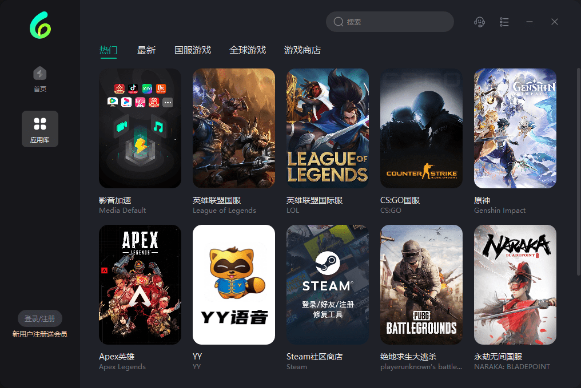The height and width of the screenshot is (388, 581).
Task: Click the 绝地求生大逃杀 title
Action: [x=408, y=357]
